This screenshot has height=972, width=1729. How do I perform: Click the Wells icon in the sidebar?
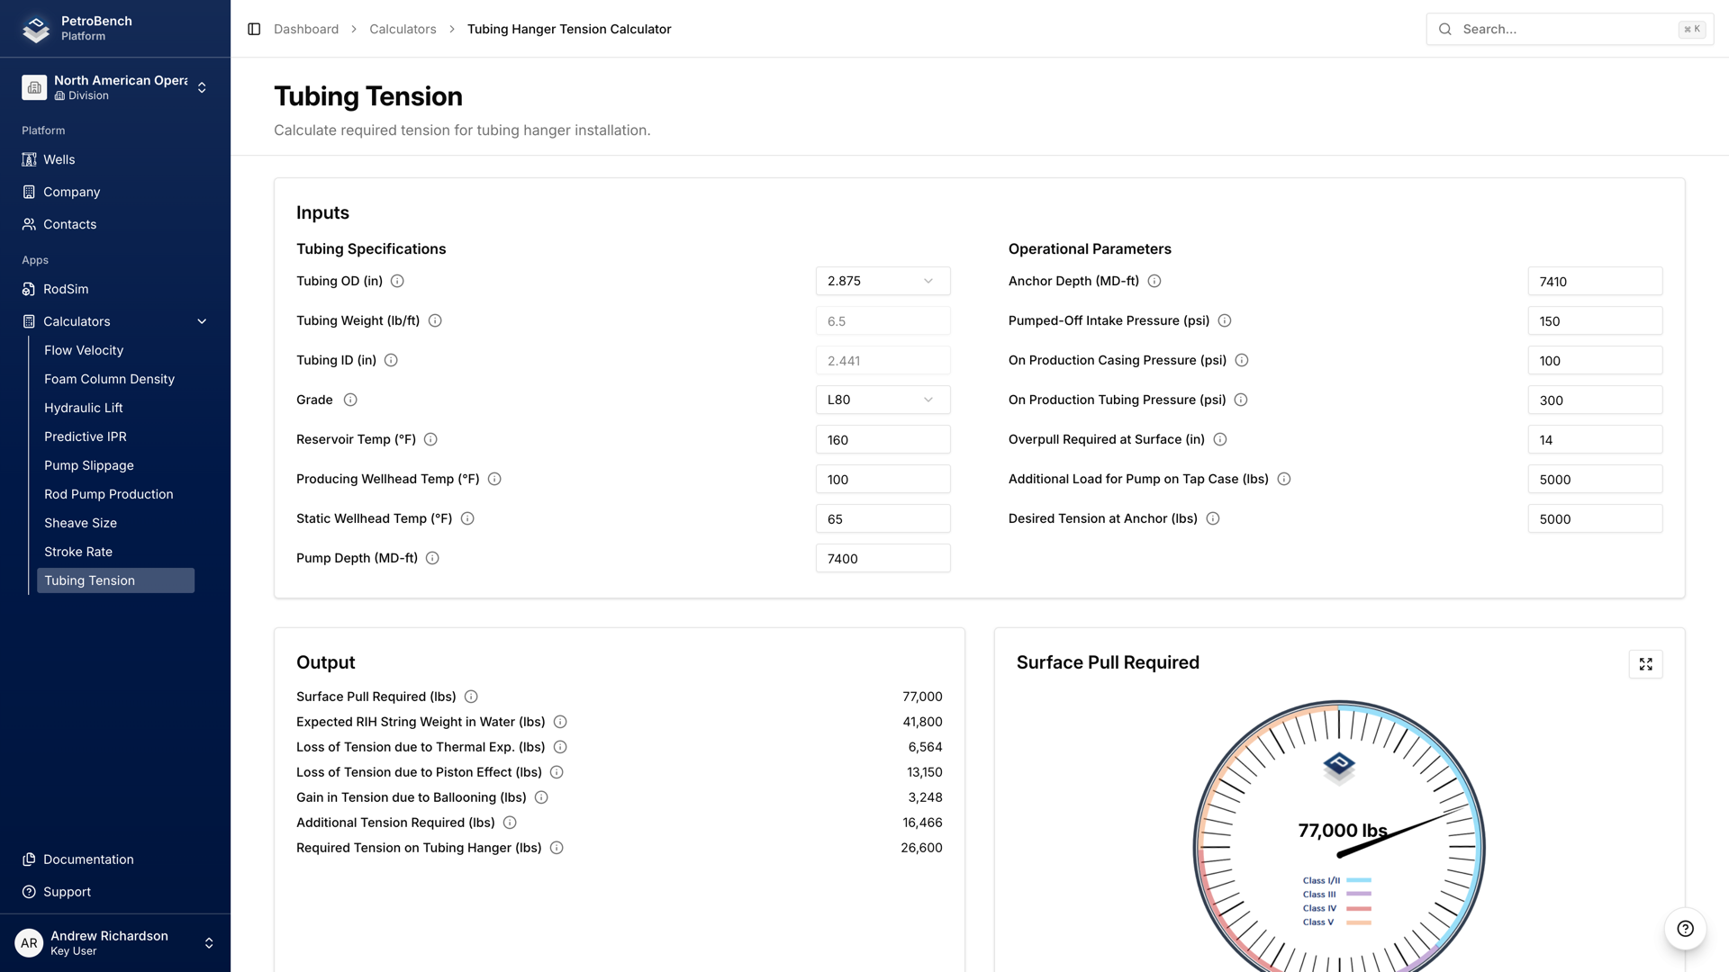[x=29, y=159]
